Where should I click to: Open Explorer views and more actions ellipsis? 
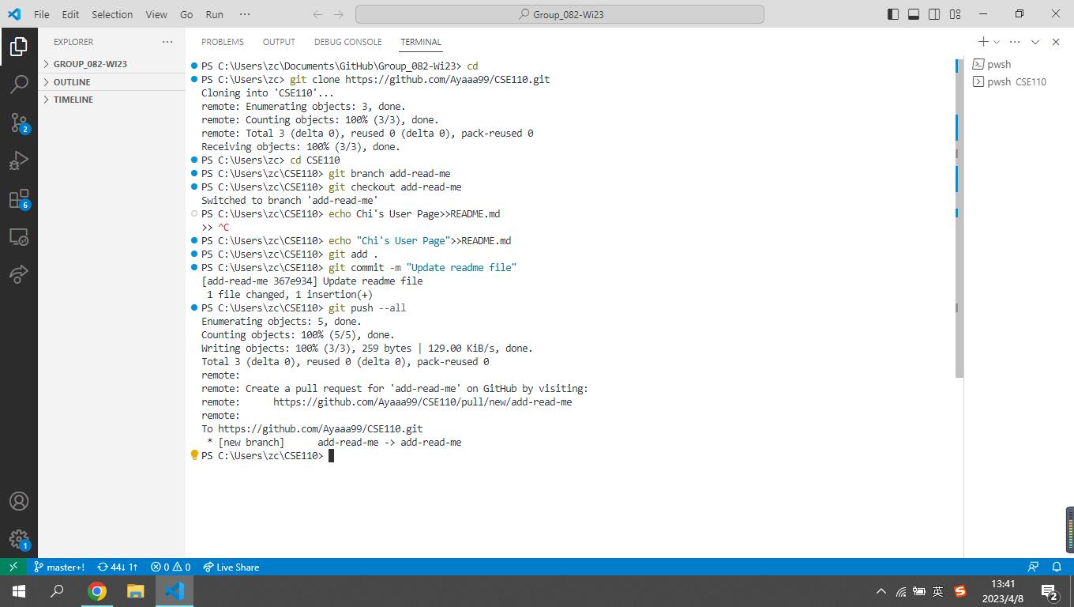167,42
